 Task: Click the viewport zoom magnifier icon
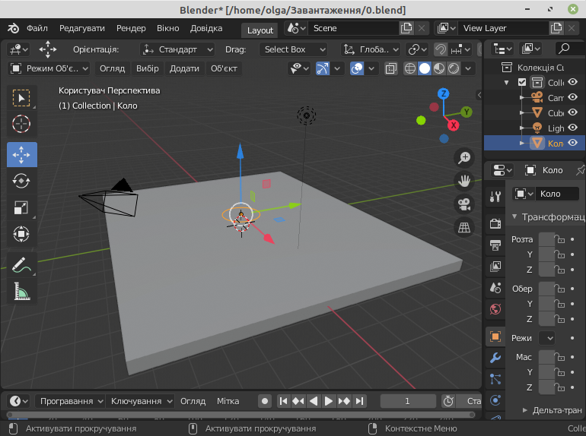click(x=464, y=158)
